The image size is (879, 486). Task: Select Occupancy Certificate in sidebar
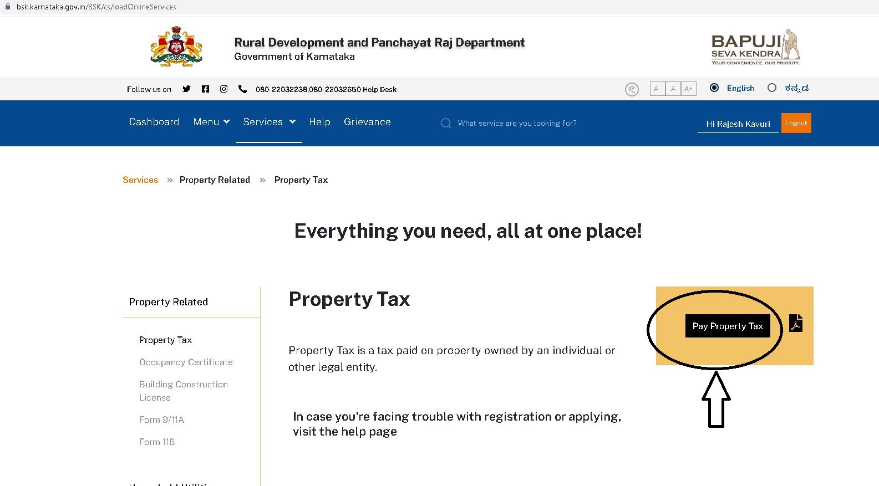(x=186, y=362)
